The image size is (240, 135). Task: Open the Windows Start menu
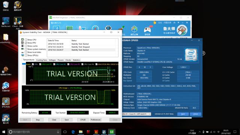4,132
